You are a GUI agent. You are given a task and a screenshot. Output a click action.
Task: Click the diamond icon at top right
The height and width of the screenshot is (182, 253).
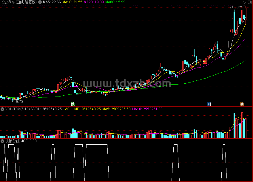click(244, 2)
